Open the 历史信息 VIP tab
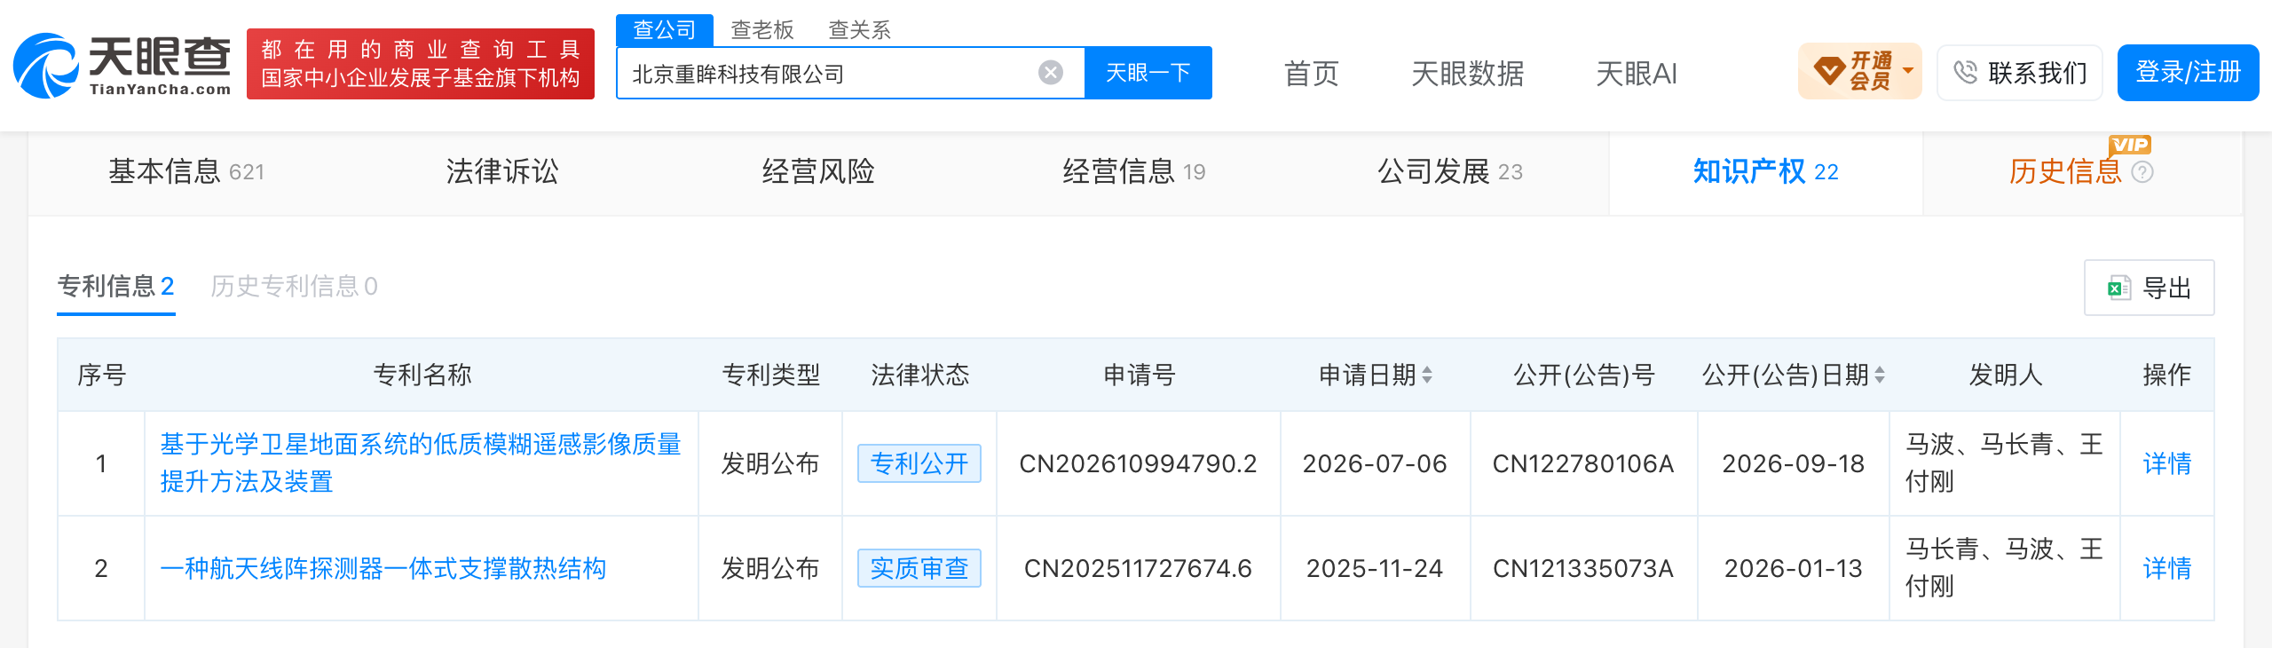This screenshot has height=648, width=2272. tap(2064, 171)
